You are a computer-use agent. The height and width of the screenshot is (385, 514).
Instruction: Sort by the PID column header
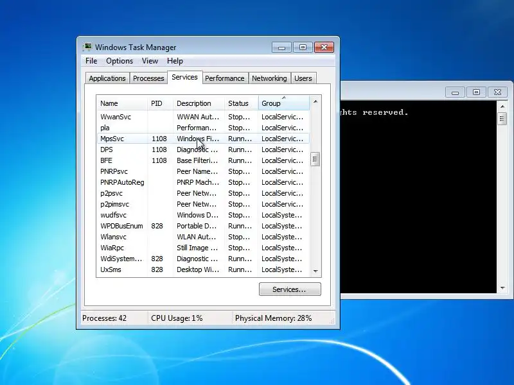pyautogui.click(x=160, y=103)
